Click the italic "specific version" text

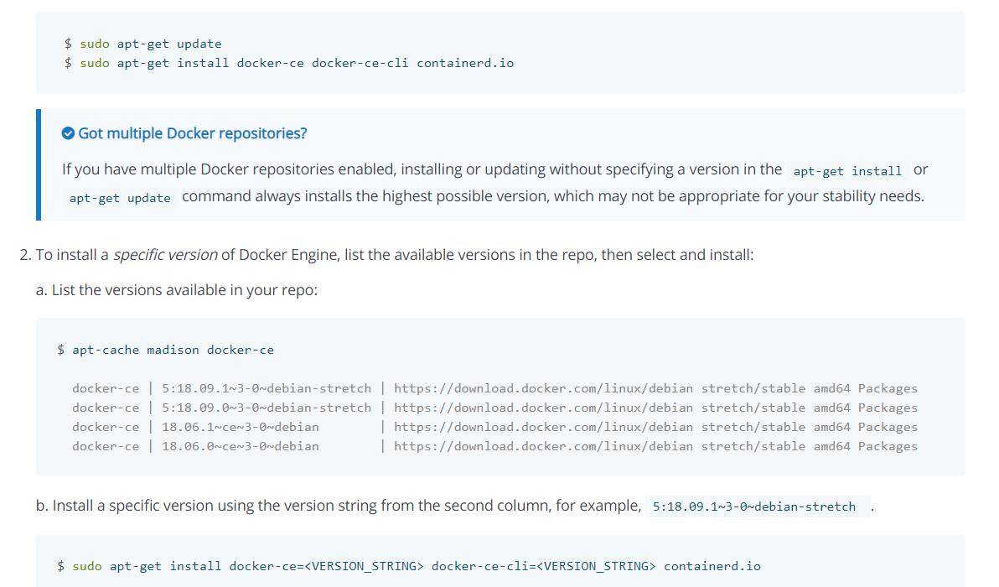[165, 254]
